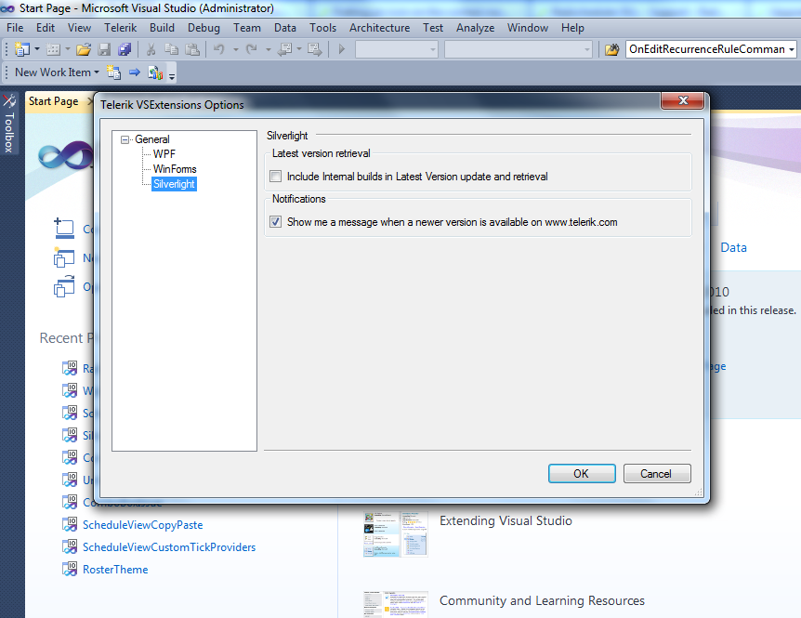Click the Navigate Forward icon
The height and width of the screenshot is (618, 801).
[315, 49]
